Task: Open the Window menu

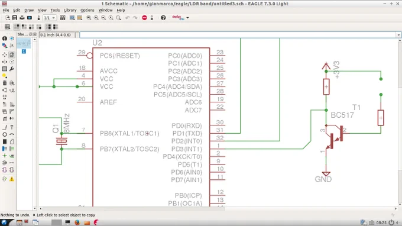Action: (105, 10)
